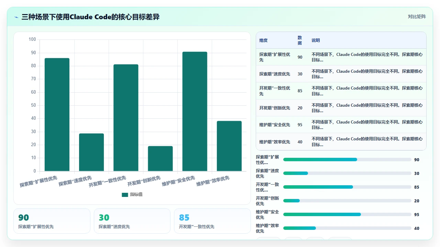440x247 pixels.
Task: Click the 维护期“安全优先 chart bar
Action: [x=195, y=111]
